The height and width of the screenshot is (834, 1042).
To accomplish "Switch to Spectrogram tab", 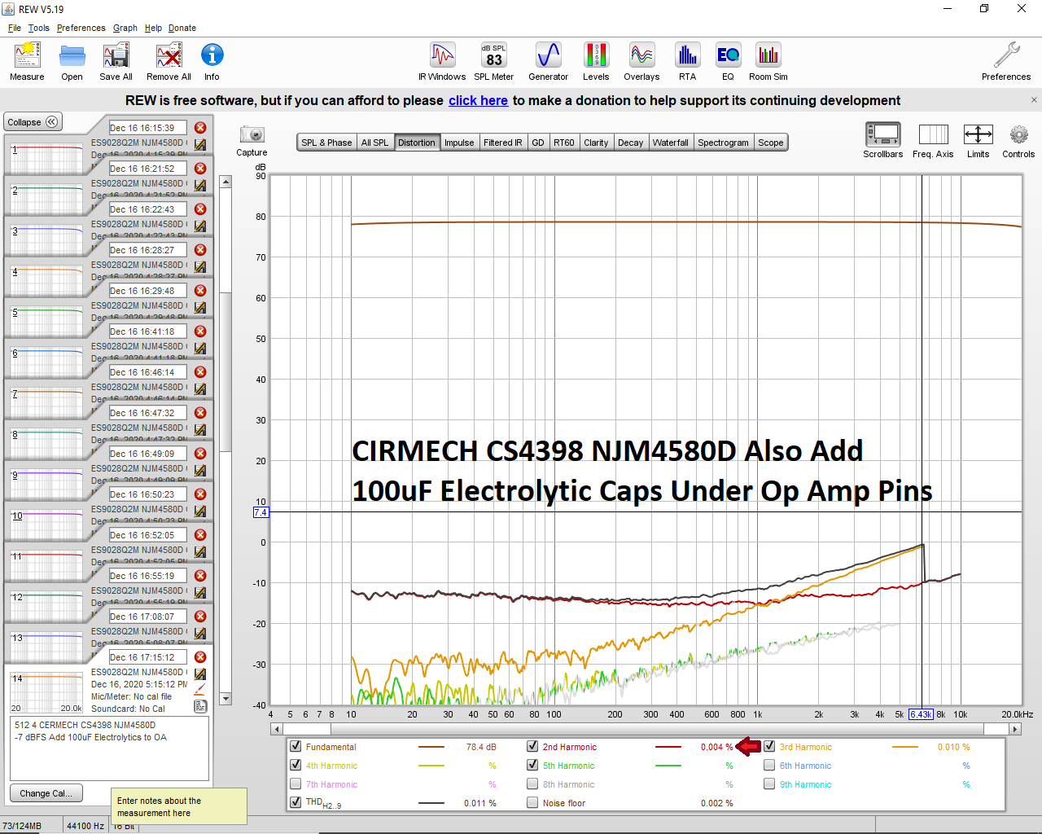I will click(x=723, y=143).
